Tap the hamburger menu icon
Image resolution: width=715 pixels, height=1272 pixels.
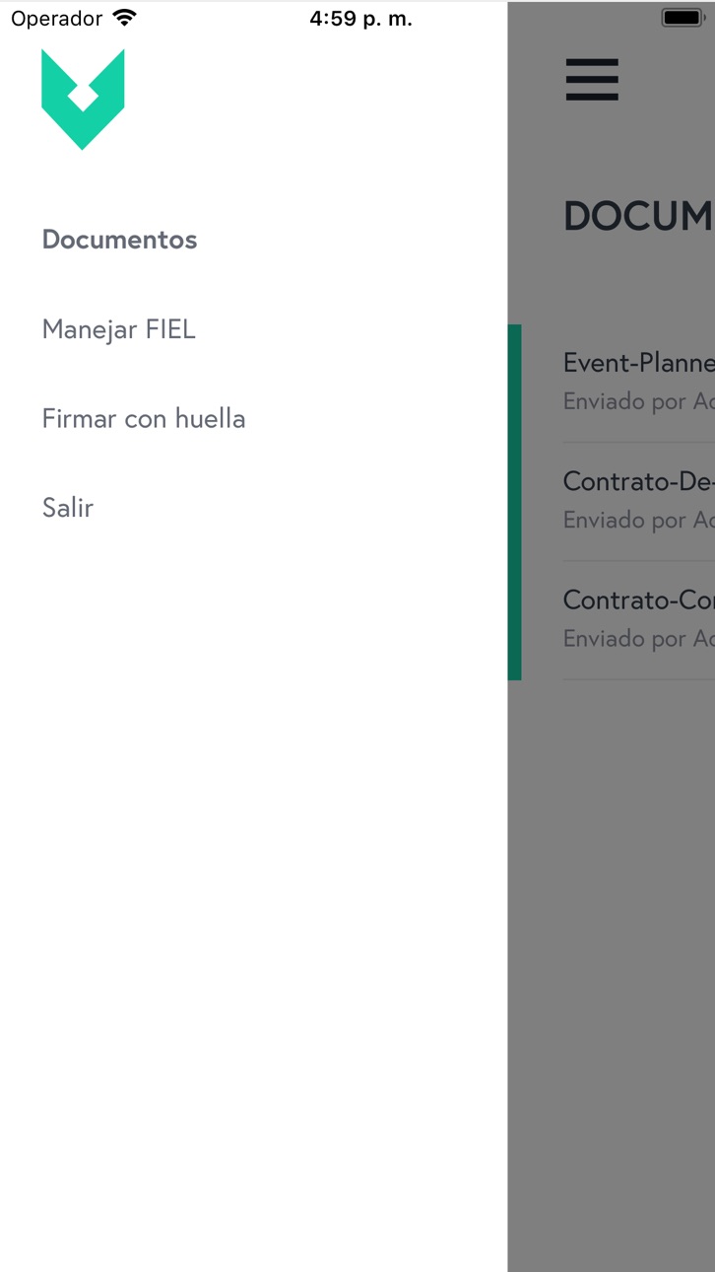(x=592, y=80)
